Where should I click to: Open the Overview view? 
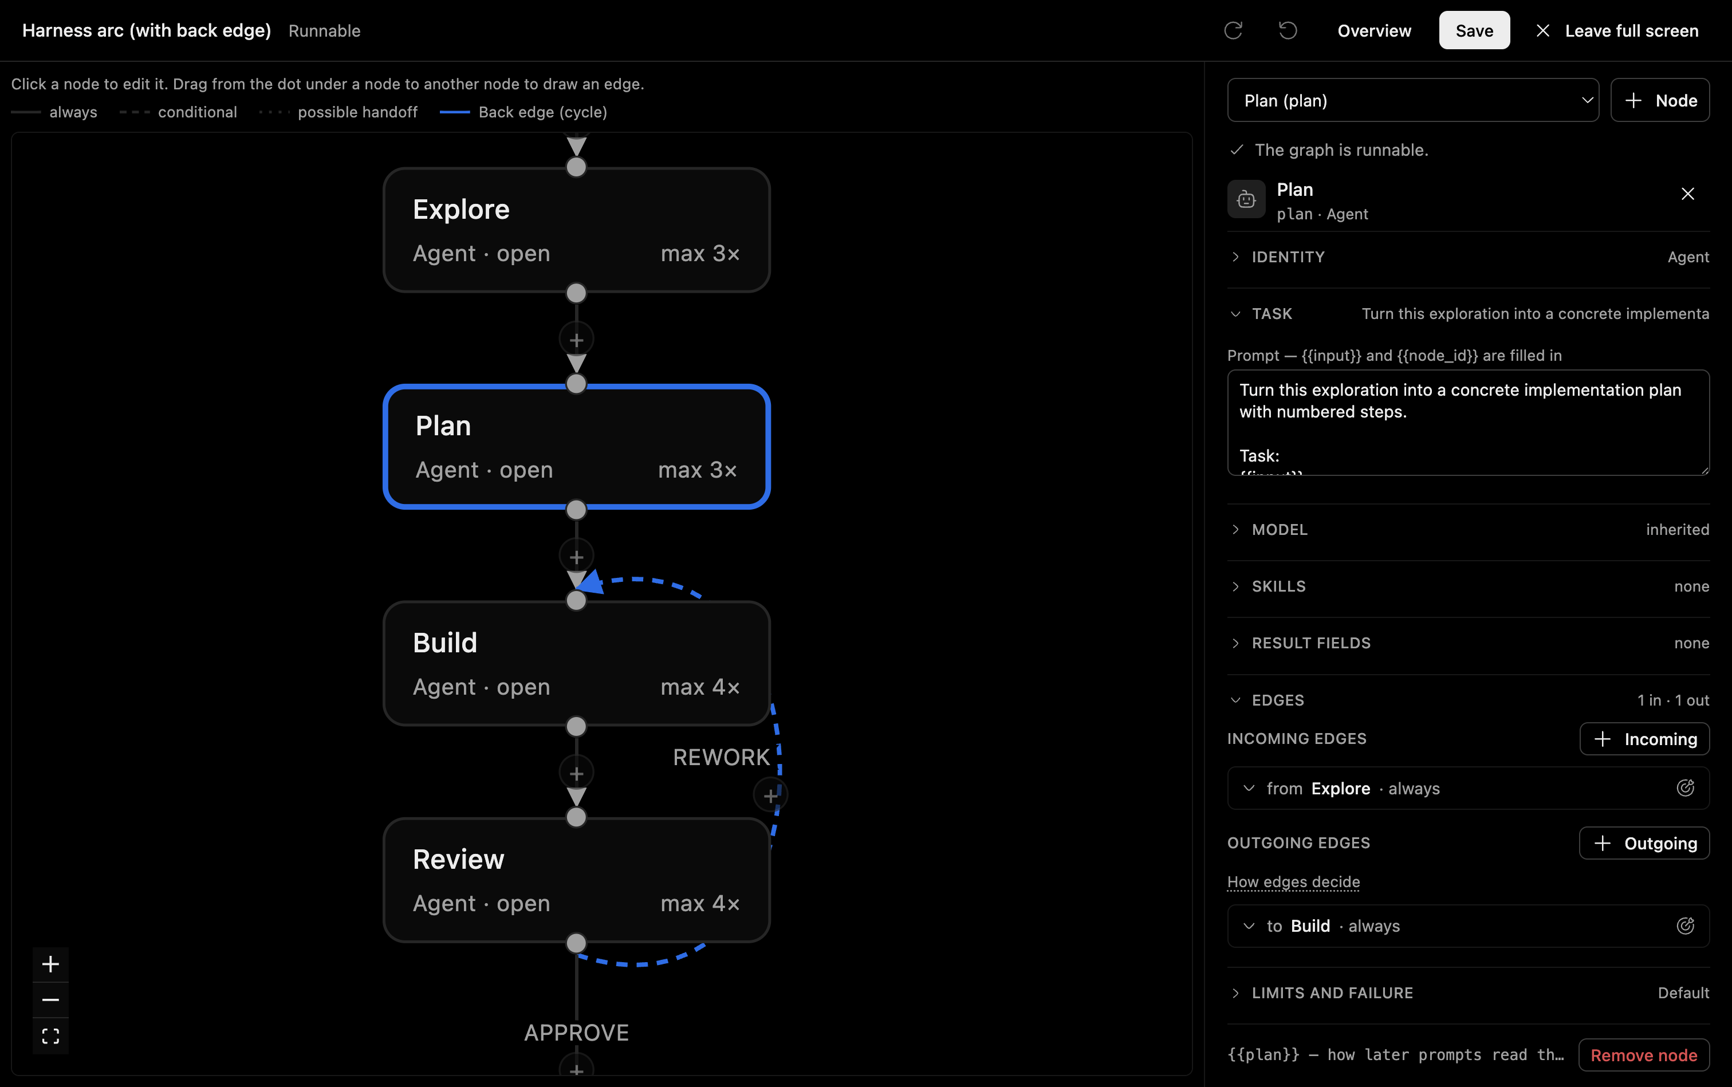[x=1374, y=30]
